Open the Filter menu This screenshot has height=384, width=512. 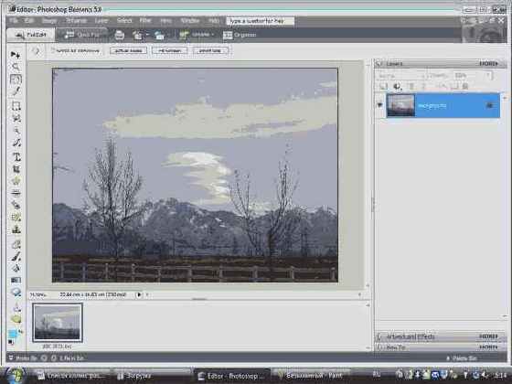pos(145,20)
